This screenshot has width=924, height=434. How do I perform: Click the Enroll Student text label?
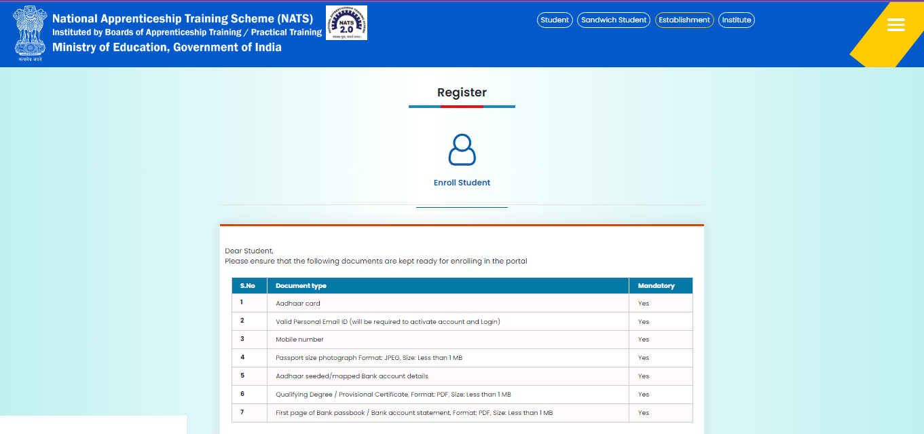coord(462,183)
